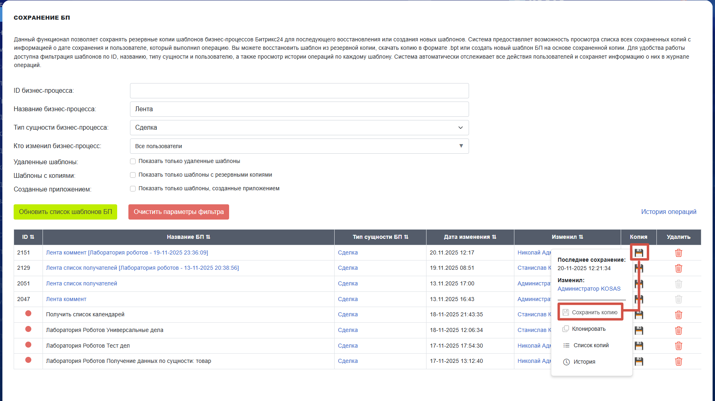Choose Сохранить копию in the popup menu

pos(590,312)
